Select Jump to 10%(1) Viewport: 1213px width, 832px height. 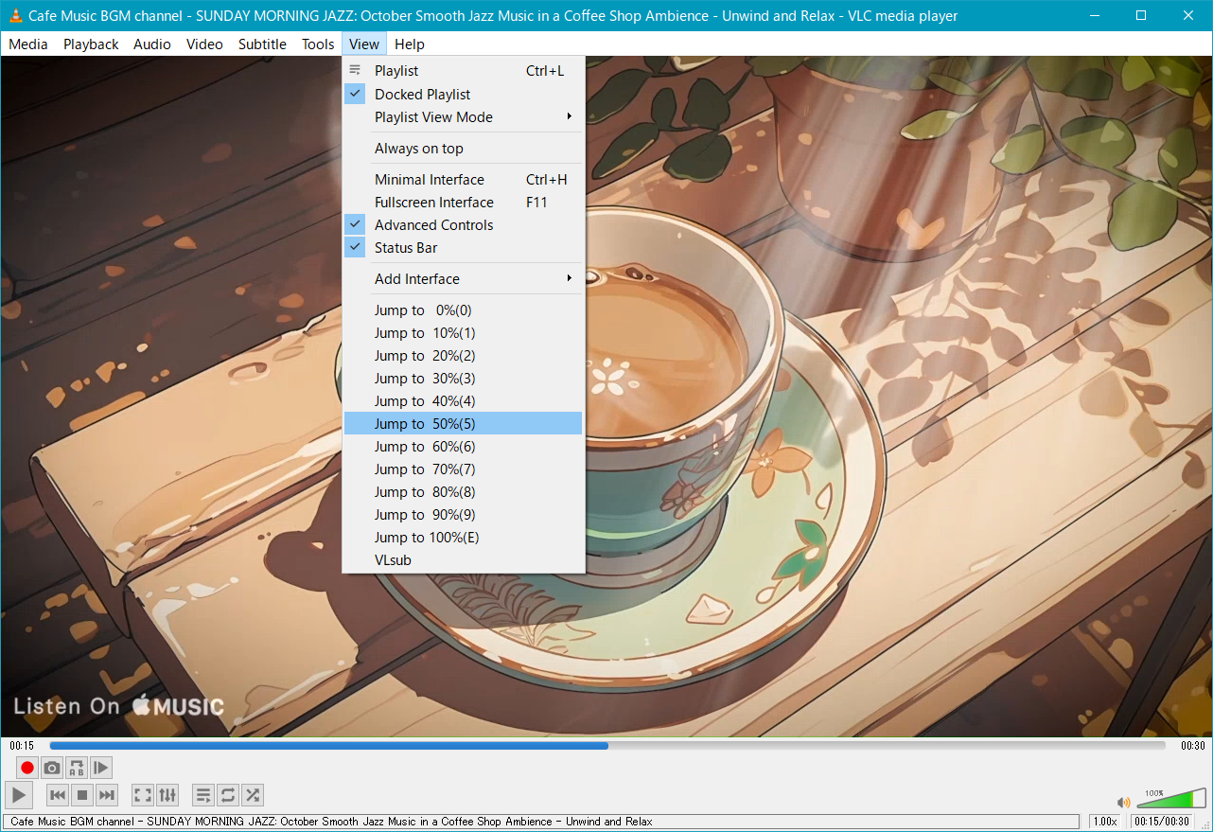tap(463, 332)
